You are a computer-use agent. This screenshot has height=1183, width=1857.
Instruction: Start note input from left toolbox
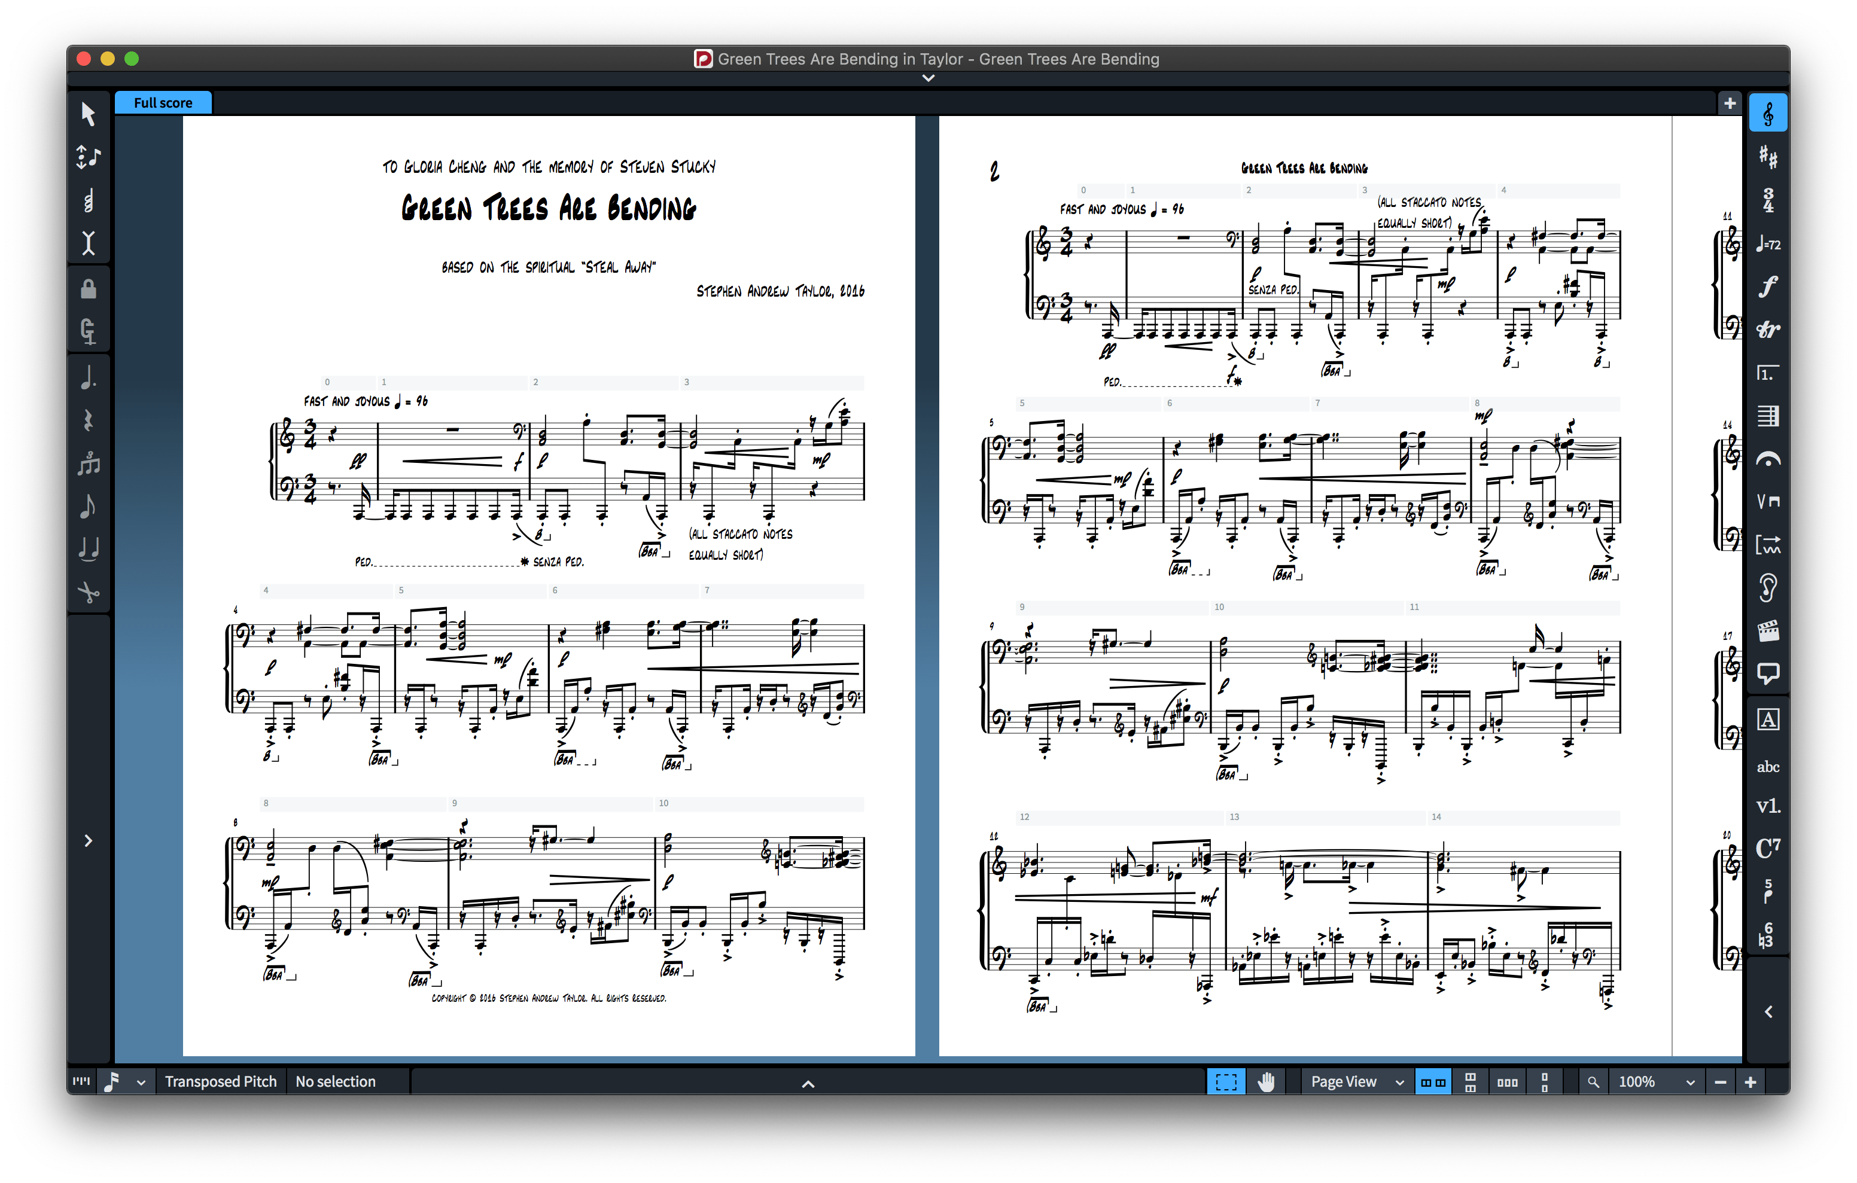point(88,157)
